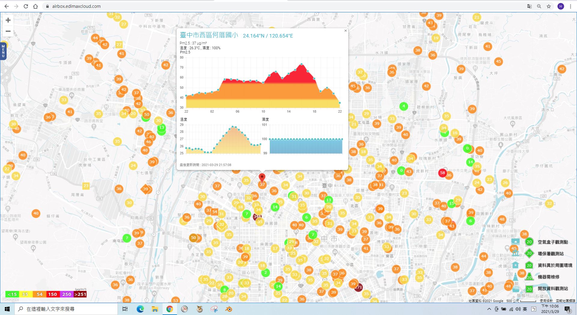
Task: Select the square 54 open-data marker
Action: point(215,212)
